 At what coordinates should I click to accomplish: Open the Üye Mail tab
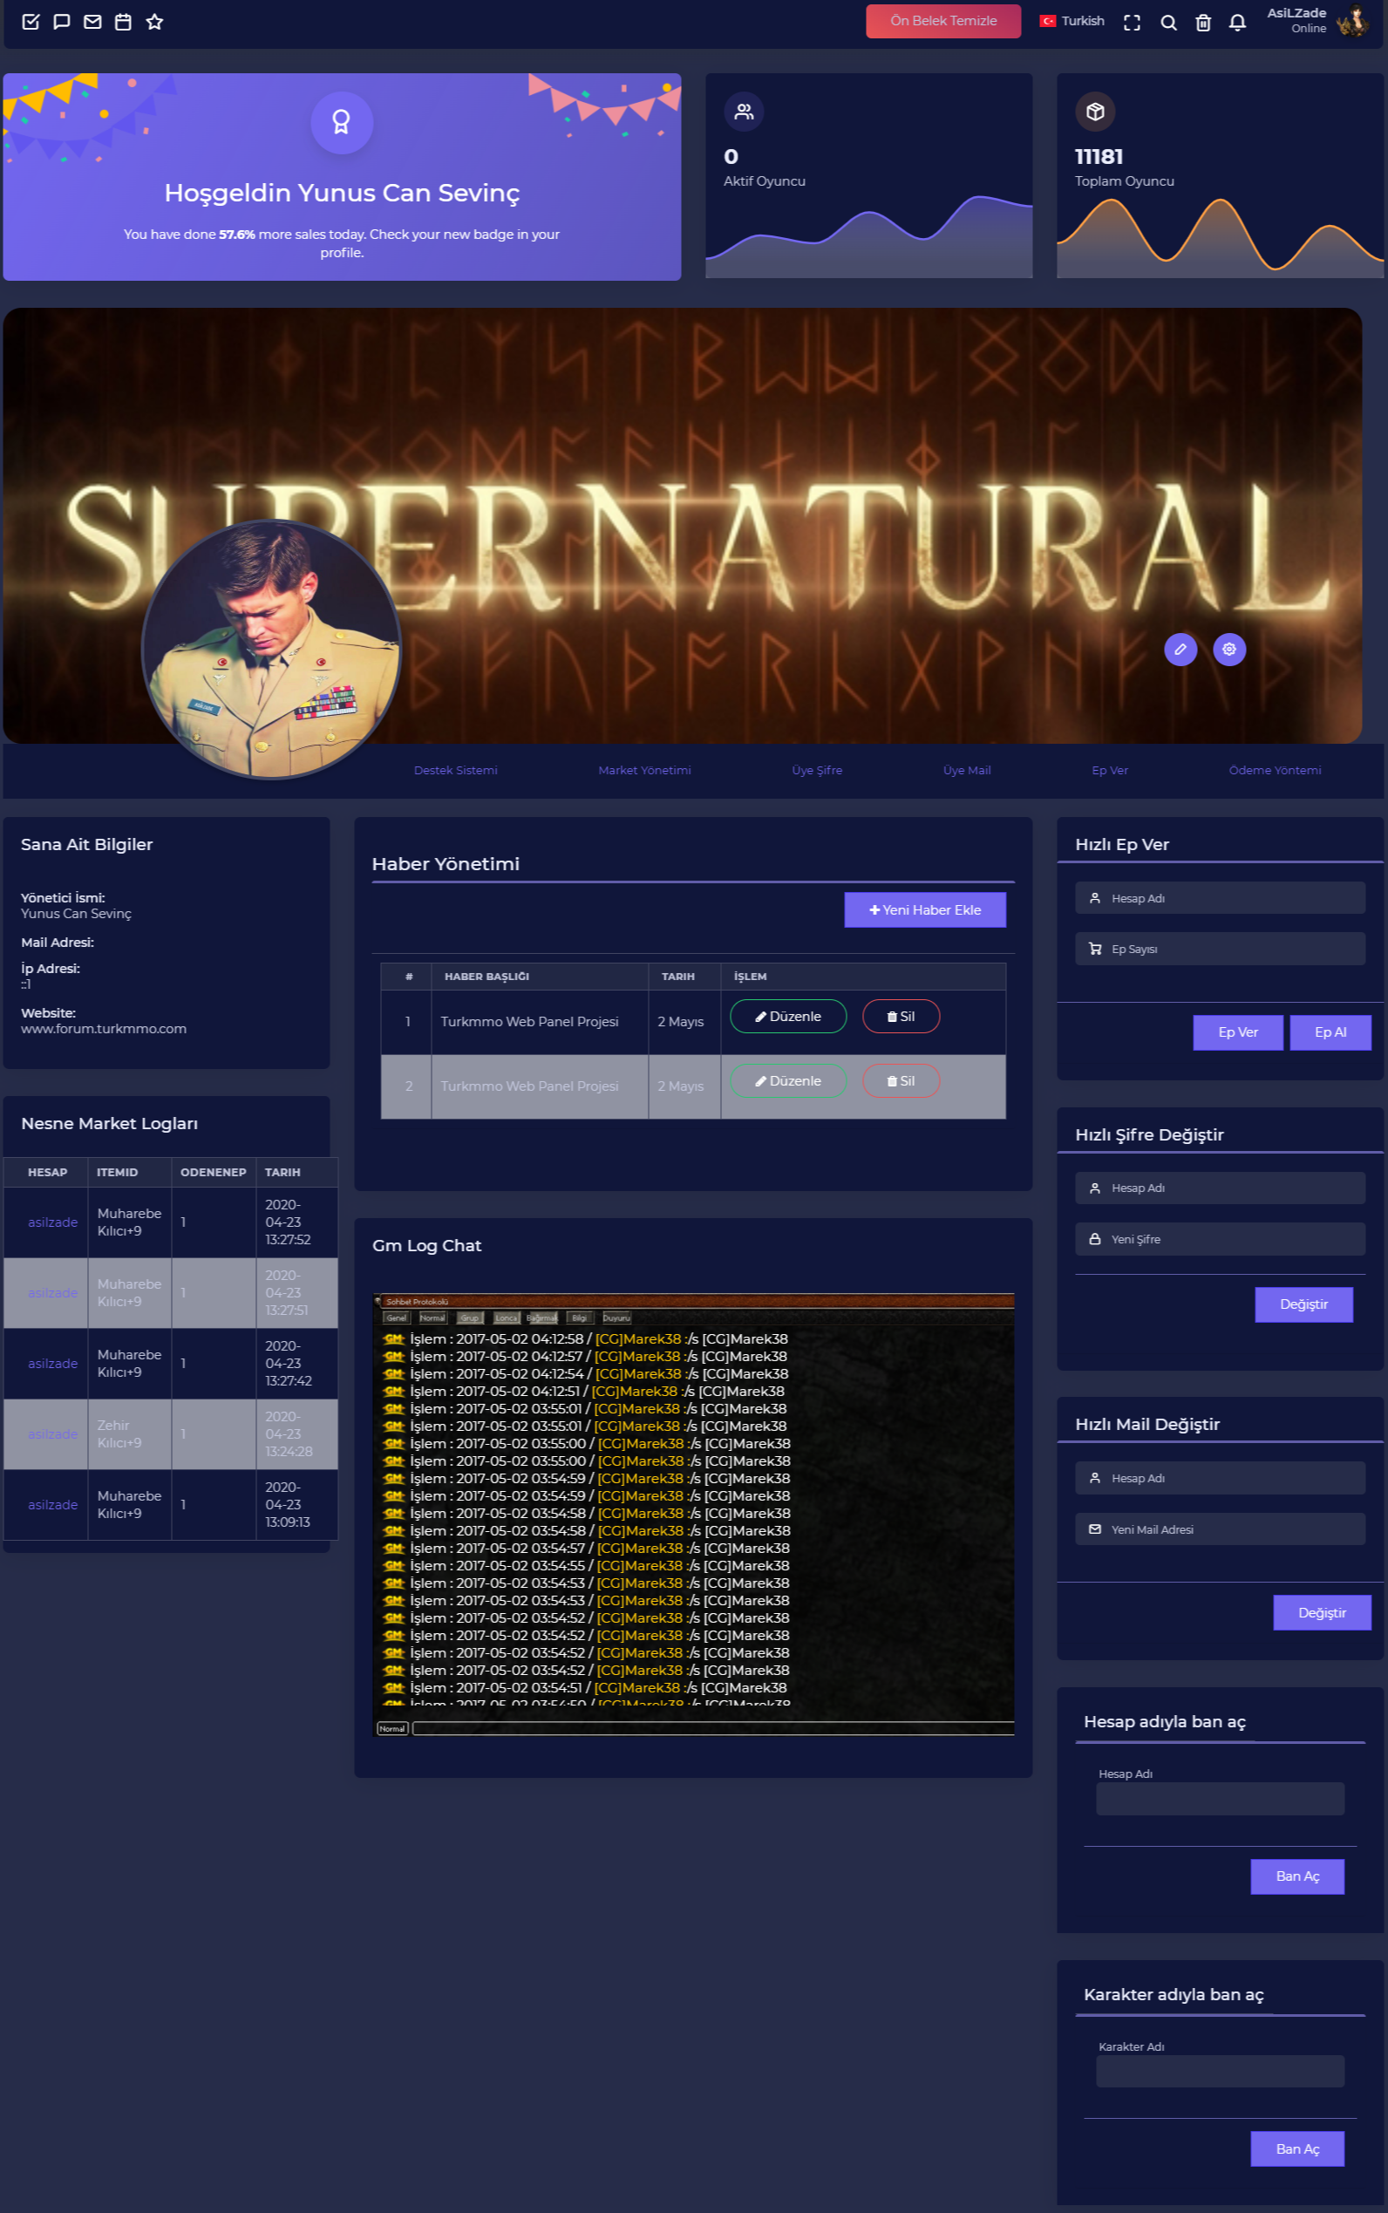coord(967,770)
